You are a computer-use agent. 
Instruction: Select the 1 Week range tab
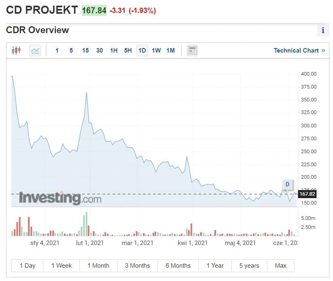tap(62, 266)
